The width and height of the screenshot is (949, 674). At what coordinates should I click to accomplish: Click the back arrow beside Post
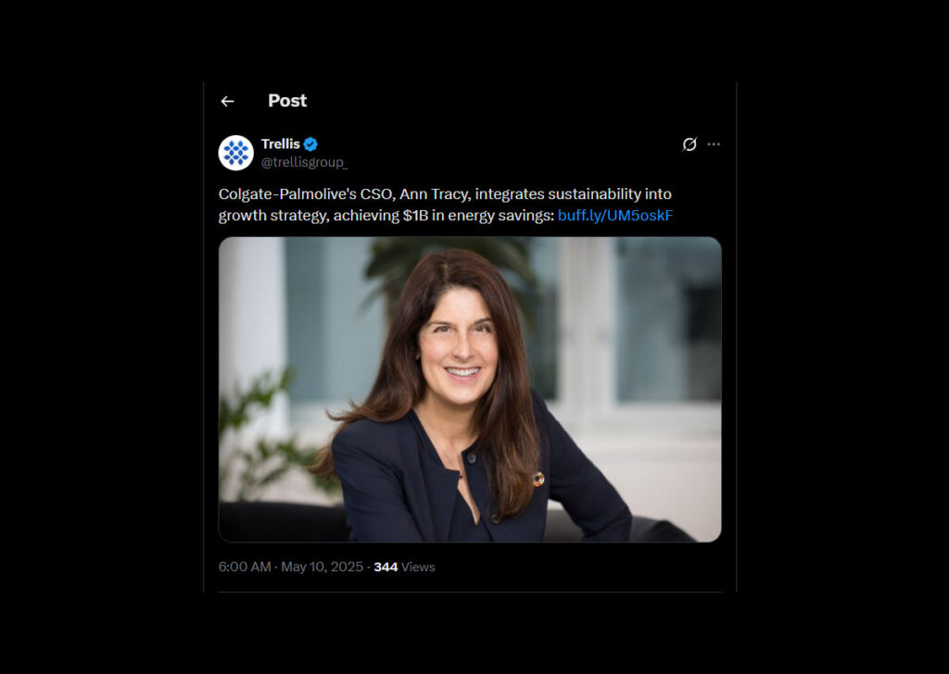[227, 101]
